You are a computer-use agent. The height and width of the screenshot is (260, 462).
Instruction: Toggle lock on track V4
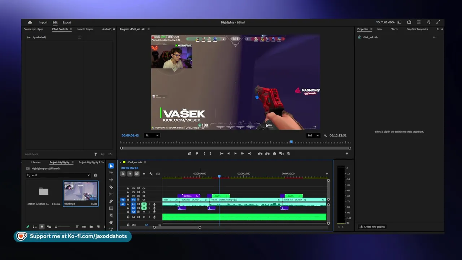[x=128, y=188]
